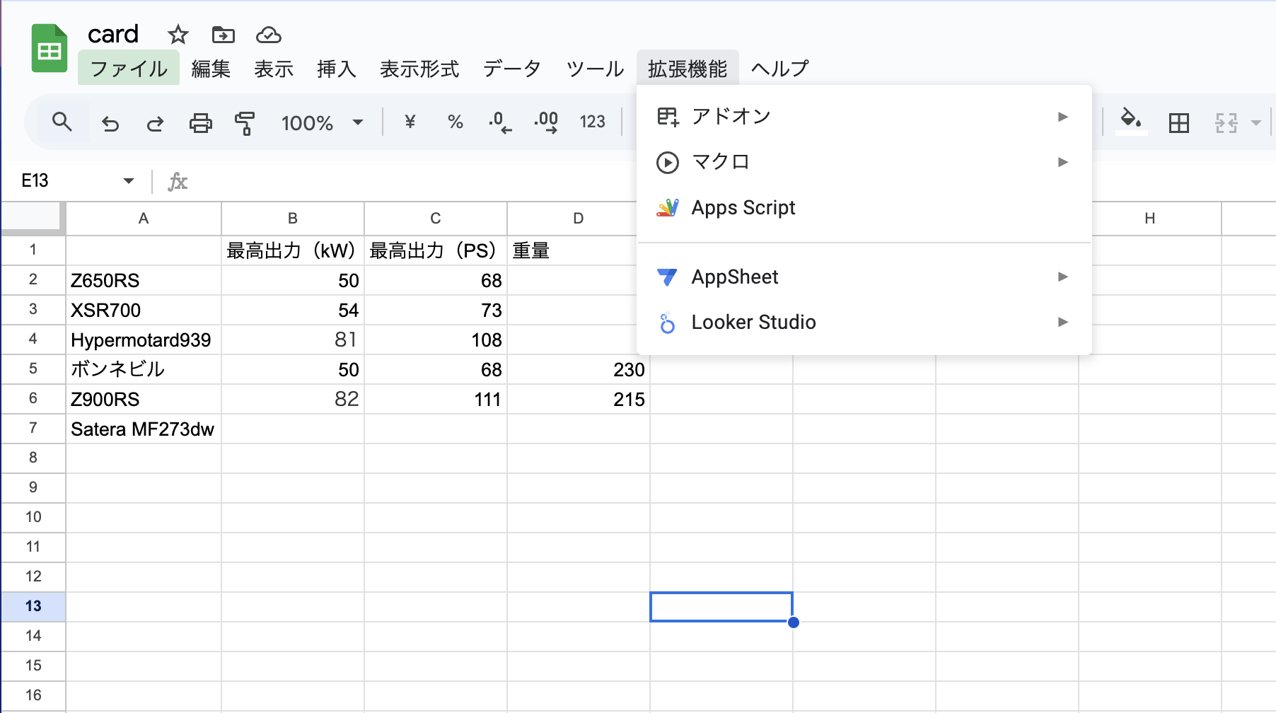Open the データ menu
Viewport: 1276px width, 713px height.
coord(511,69)
